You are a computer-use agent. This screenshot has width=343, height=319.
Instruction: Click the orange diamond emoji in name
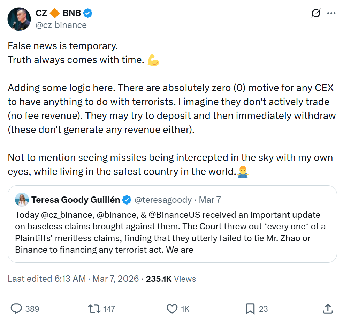[x=54, y=13]
